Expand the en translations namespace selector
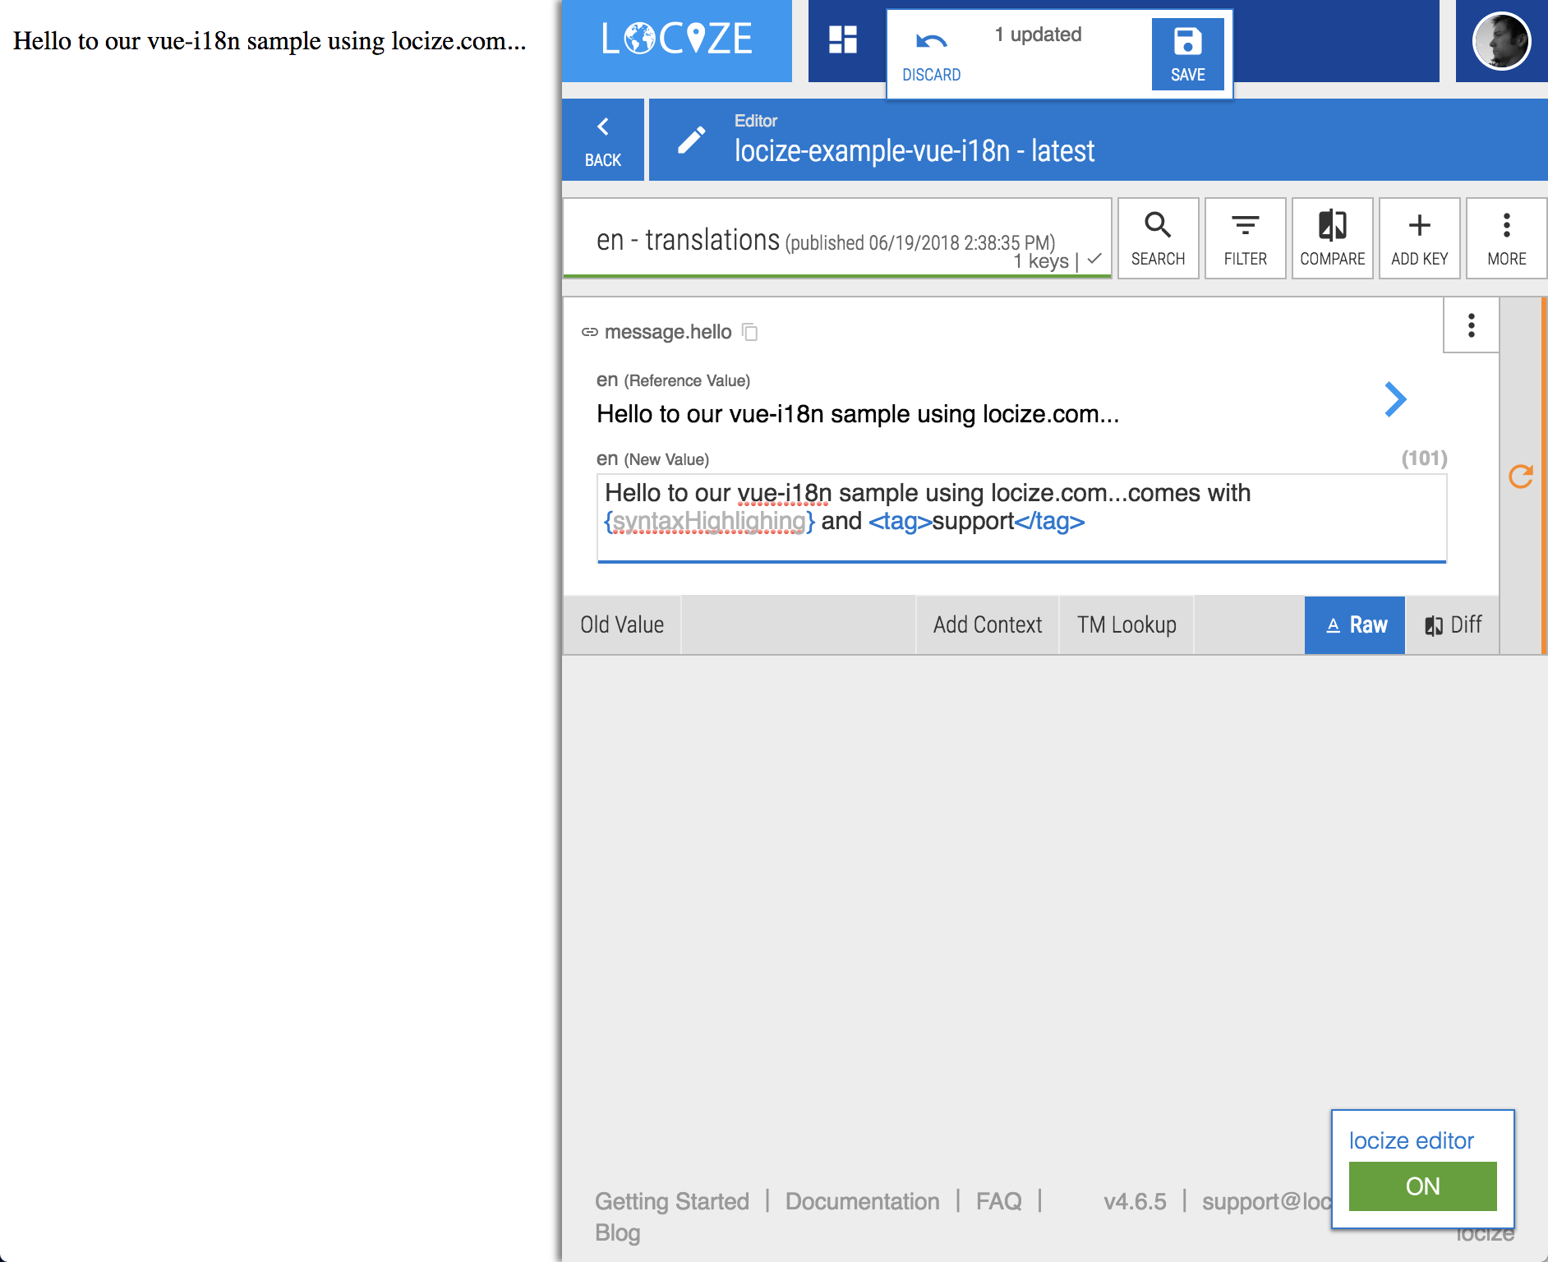The height and width of the screenshot is (1262, 1548). coord(836,240)
